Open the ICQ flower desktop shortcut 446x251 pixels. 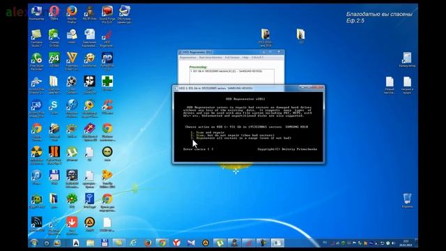(x=72, y=200)
